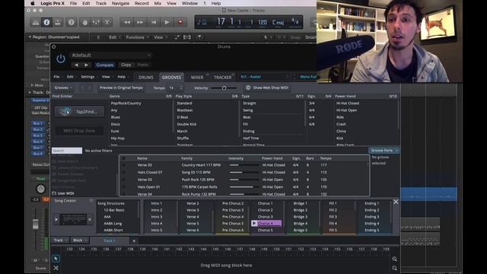Zoom out on the song track timeline
Image resolution: width=487 pixels, height=274 pixels.
click(394, 268)
